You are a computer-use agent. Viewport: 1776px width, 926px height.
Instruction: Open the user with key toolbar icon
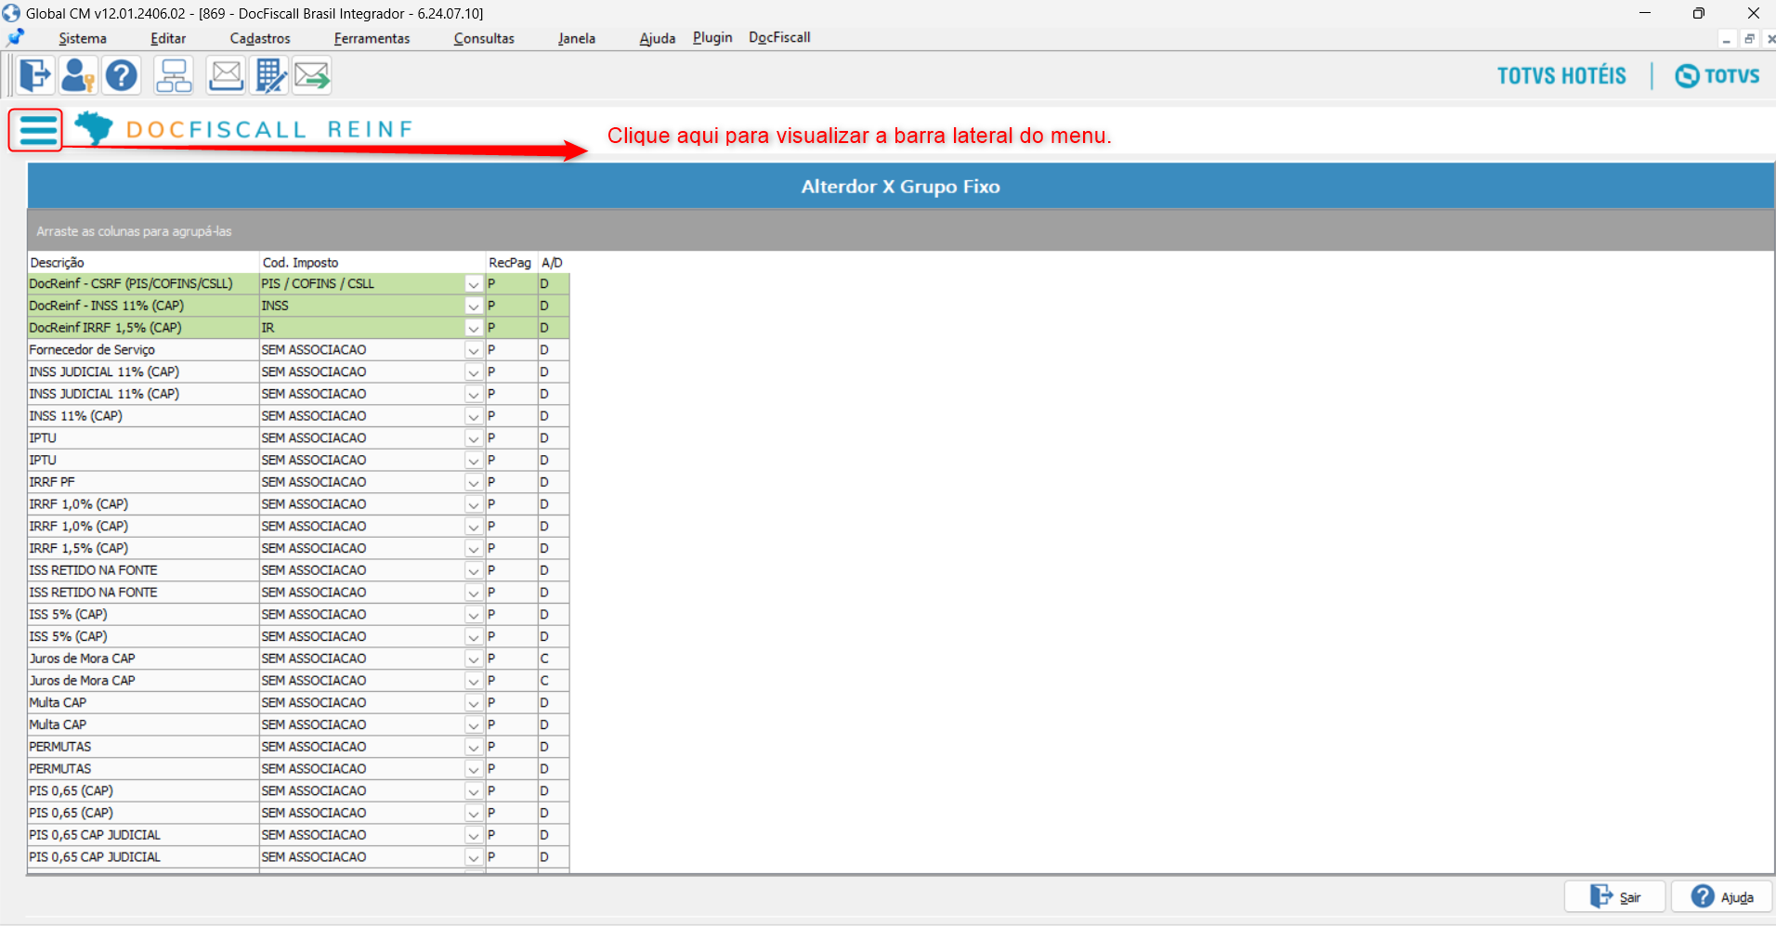[x=78, y=75]
